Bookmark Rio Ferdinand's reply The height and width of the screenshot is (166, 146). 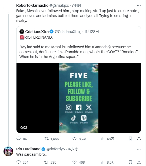[x=130, y=162]
